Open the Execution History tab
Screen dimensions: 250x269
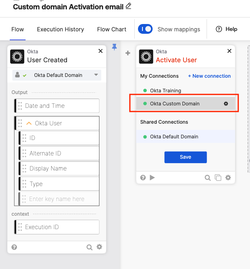60,29
